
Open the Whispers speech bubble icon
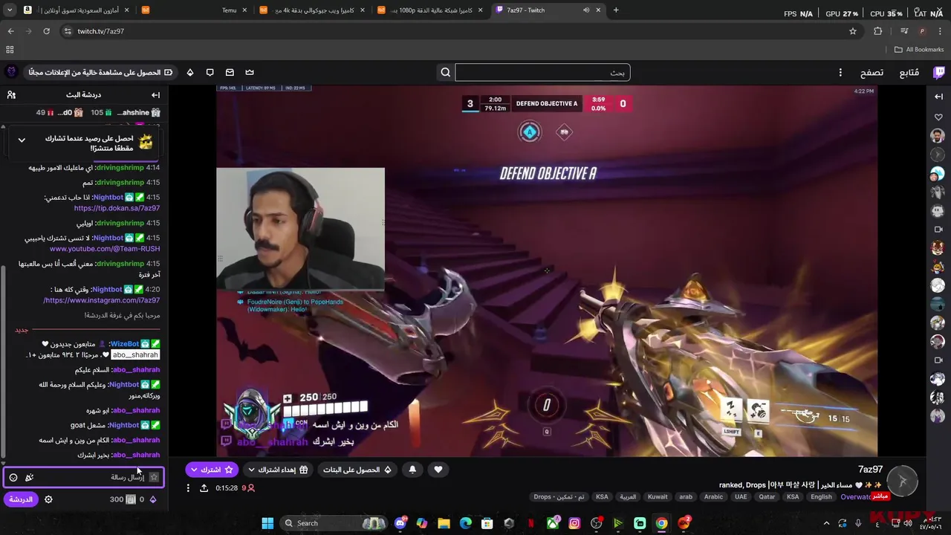(x=210, y=72)
